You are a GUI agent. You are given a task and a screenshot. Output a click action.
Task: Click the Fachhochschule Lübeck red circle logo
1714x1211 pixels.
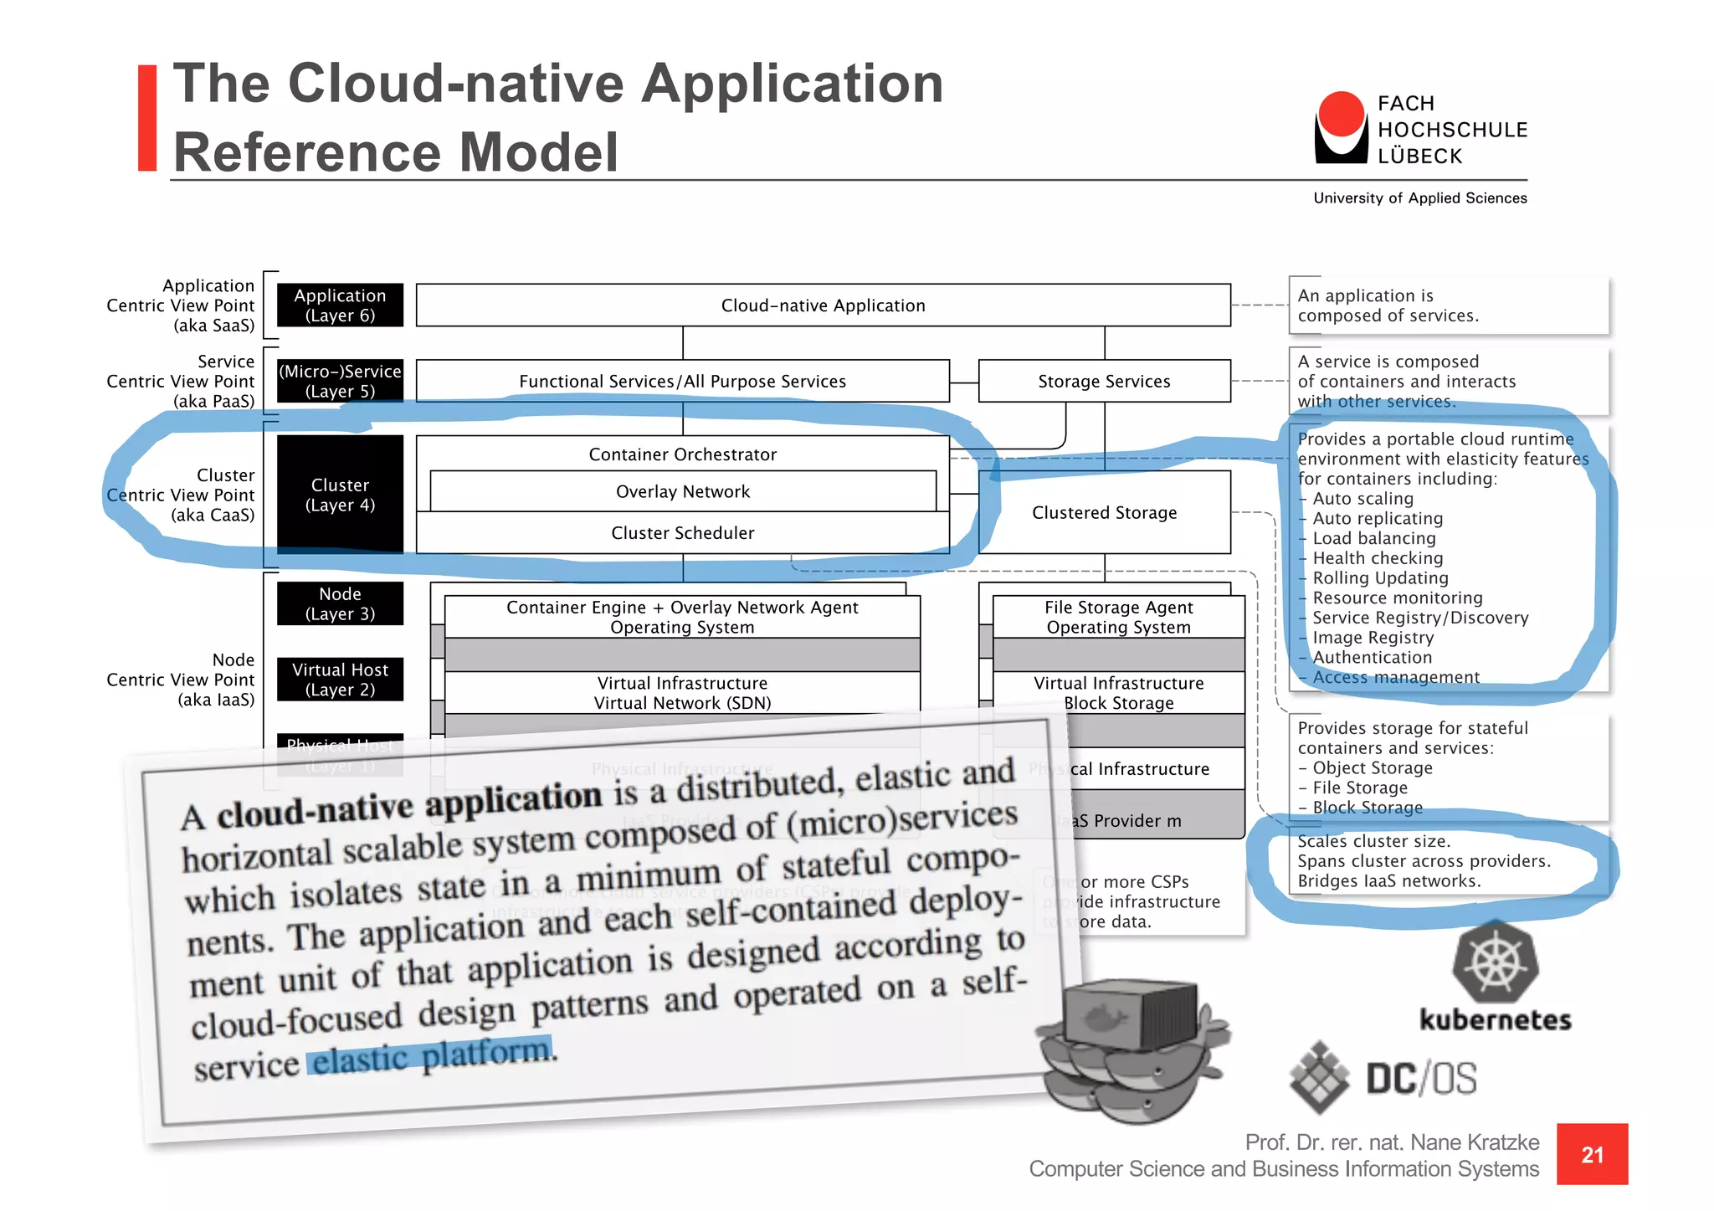[x=1342, y=127]
